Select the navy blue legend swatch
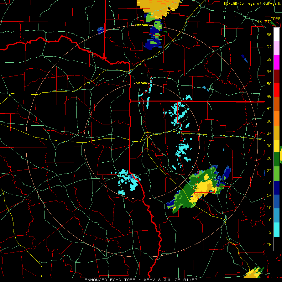The image size is (282, 282). pos(277,188)
